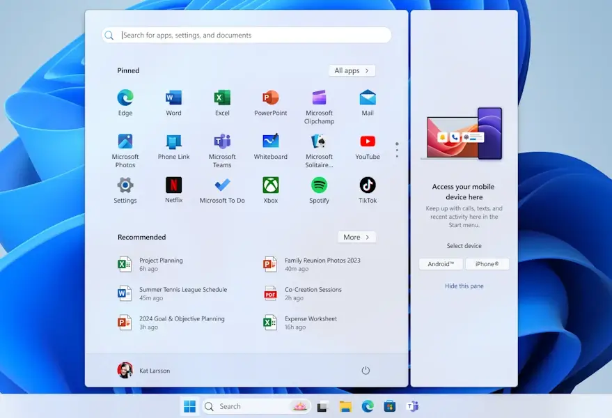
Task: Open Co-Creation Sessions PDF
Action: (x=302, y=294)
